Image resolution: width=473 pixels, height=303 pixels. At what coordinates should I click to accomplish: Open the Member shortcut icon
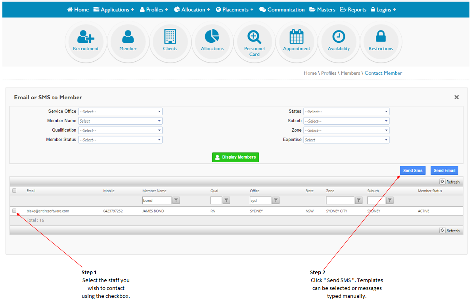[x=128, y=42]
